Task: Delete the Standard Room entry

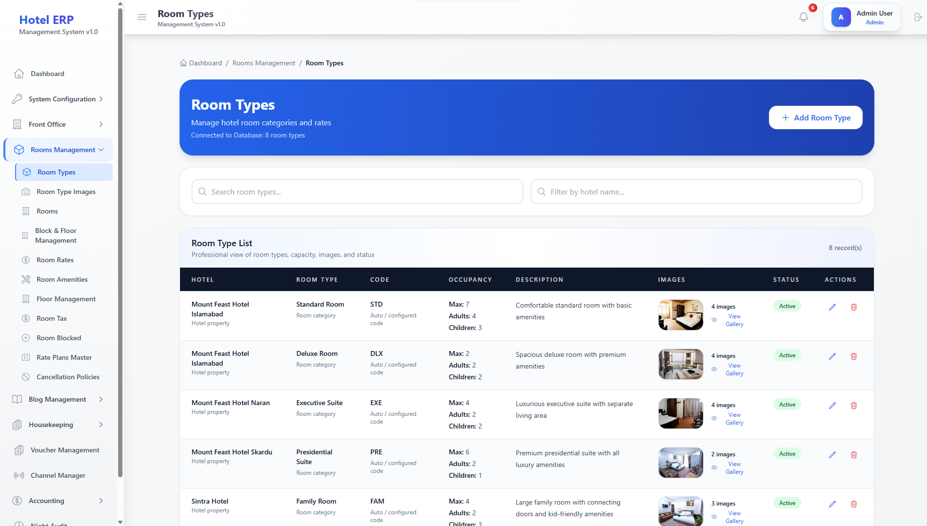Action: click(854, 307)
